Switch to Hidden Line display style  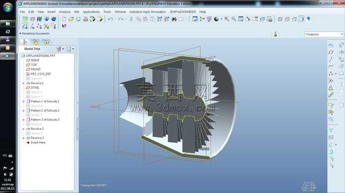click(287, 19)
